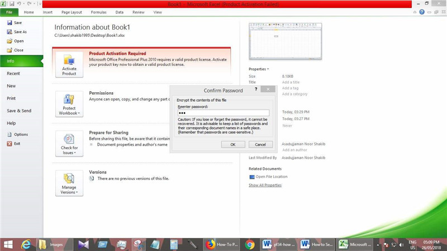Click OK in Confirm Password dialog

[x=233, y=145]
